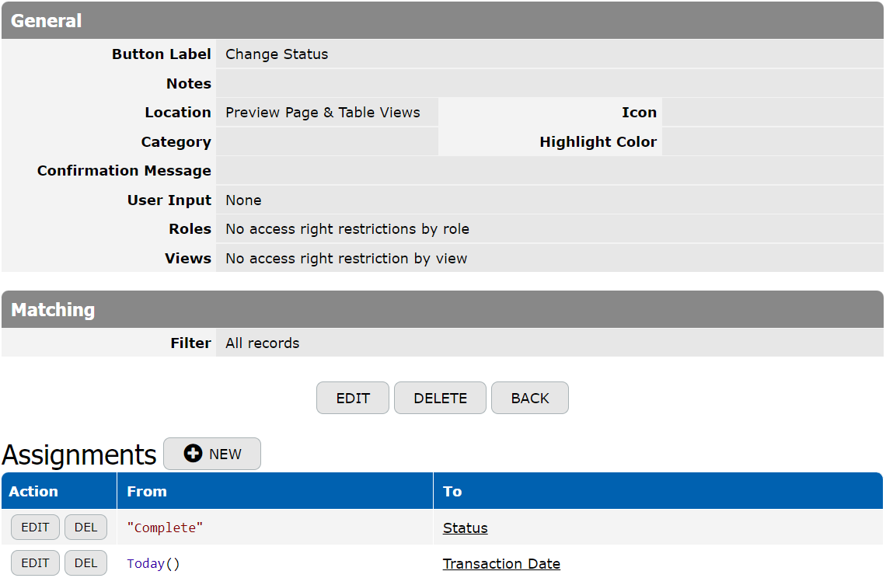Screen dimensions: 886x585
Task: Delete the Today() assignment row
Action: [86, 563]
